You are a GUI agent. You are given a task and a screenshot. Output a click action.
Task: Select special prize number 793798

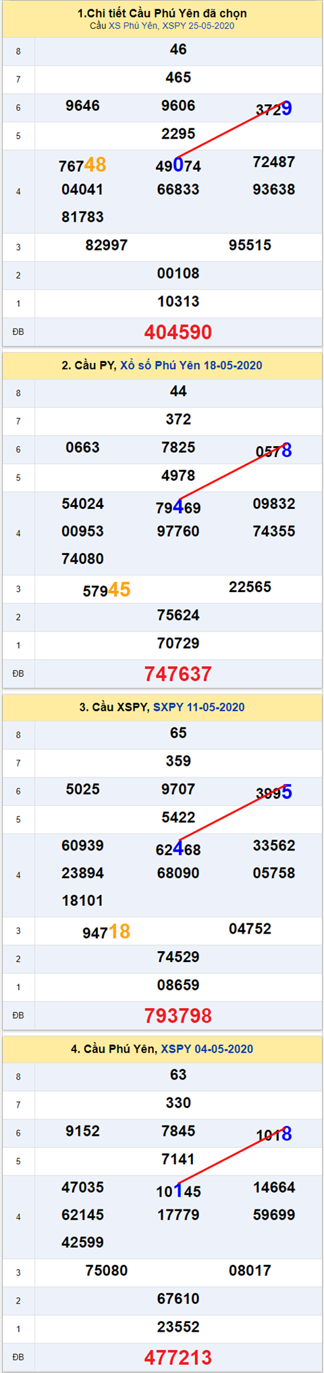click(x=178, y=1015)
